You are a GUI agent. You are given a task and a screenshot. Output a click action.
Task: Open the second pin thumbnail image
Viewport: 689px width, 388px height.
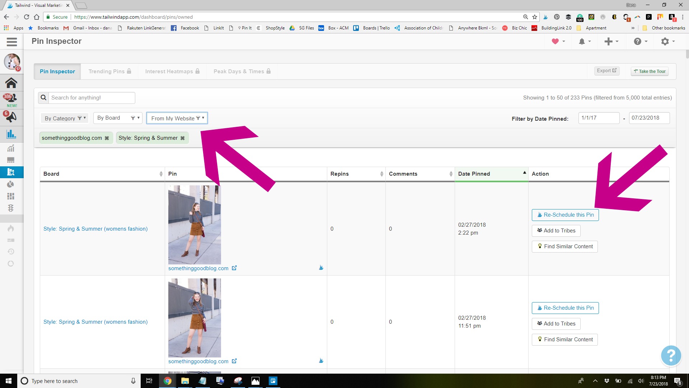(x=194, y=318)
